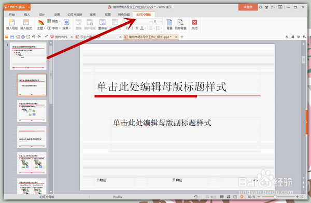Switch to Reading view in status bar
This screenshot has width=311, height=203.
pos(235,197)
